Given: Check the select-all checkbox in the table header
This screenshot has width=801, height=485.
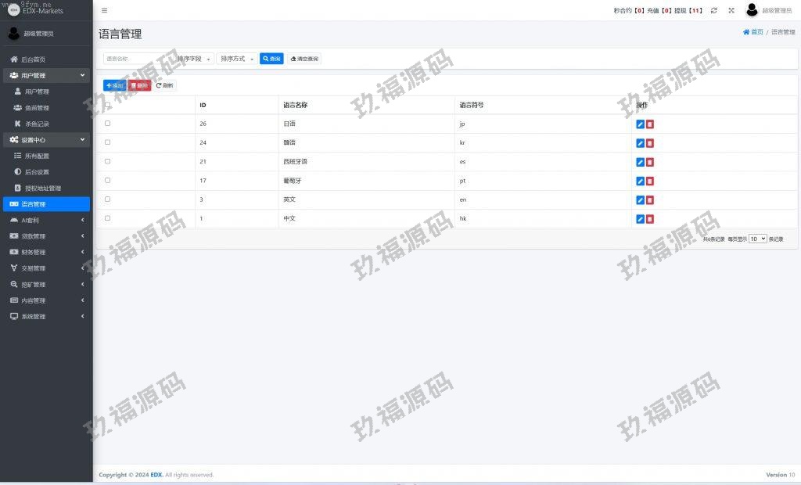Looking at the screenshot, I should 107,105.
